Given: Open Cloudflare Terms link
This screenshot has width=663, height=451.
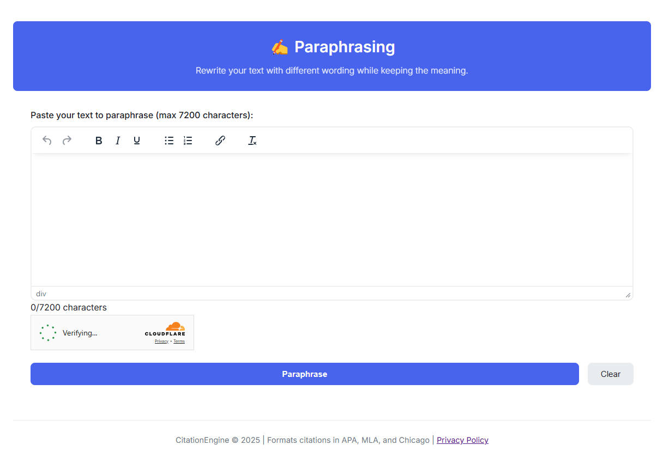Looking at the screenshot, I should point(179,342).
